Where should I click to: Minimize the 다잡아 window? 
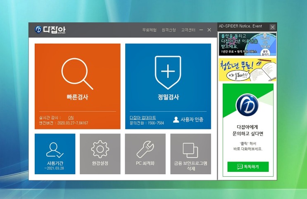[201, 30]
